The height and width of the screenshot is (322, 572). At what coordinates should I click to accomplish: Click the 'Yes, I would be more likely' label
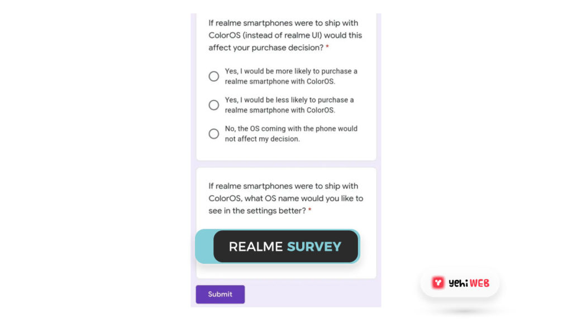[291, 72]
